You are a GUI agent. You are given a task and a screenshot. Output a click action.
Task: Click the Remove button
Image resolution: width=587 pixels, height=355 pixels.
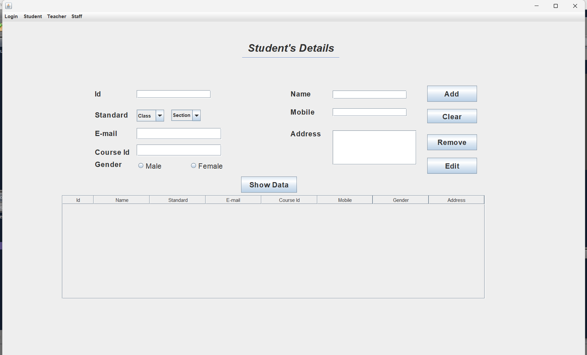point(452,142)
